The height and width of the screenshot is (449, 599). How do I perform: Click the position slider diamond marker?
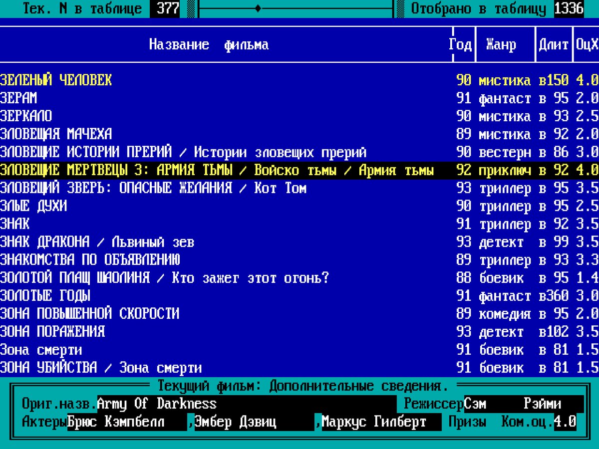pyautogui.click(x=258, y=8)
